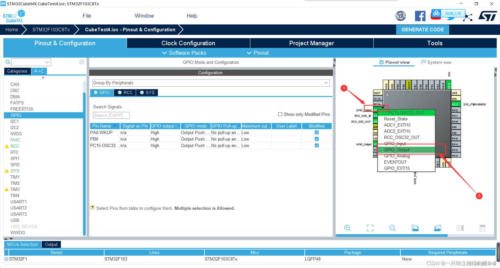Toggle Modified checkbox for PB0 row
This screenshot has height=268, width=500.
point(317,139)
